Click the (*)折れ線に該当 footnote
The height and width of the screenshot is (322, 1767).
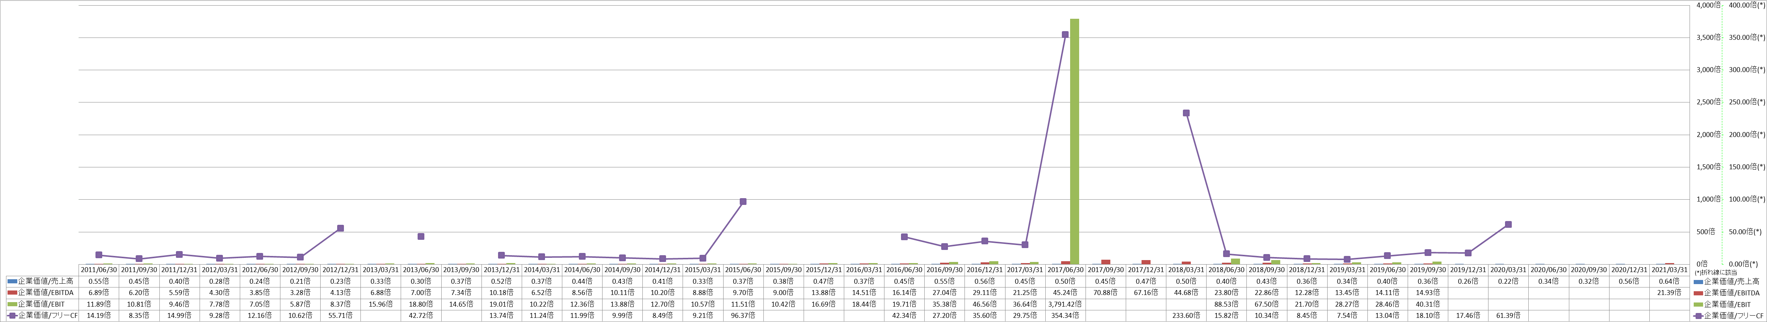click(1716, 273)
